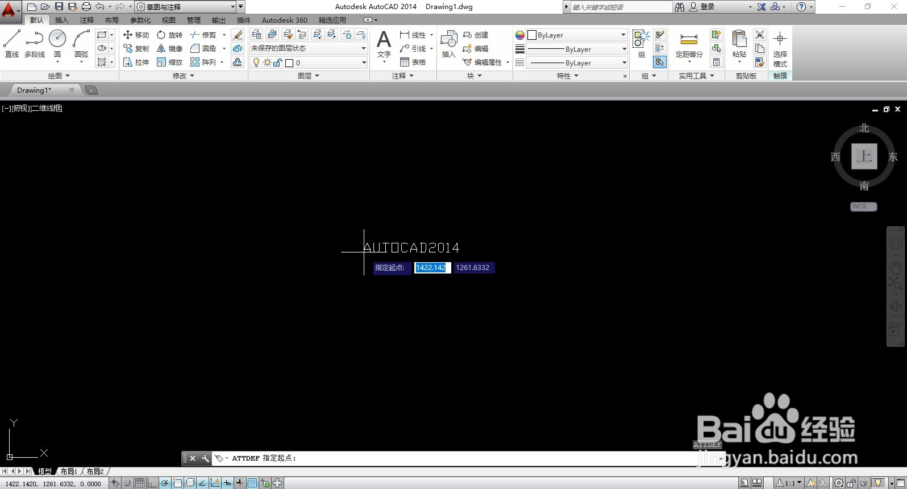The width and height of the screenshot is (907, 489).
Task: Select the Line (直线) draw tool
Action: click(x=12, y=44)
